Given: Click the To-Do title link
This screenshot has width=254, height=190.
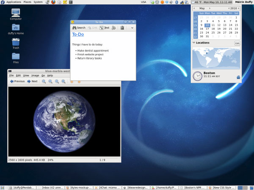Looking at the screenshot, I should [78, 35].
